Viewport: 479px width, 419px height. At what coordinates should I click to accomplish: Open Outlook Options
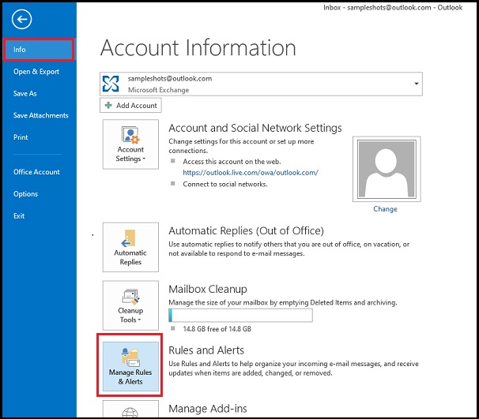[25, 194]
